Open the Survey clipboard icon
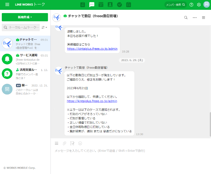Image resolution: width=211 pixels, height=174 pixels. (128, 4)
